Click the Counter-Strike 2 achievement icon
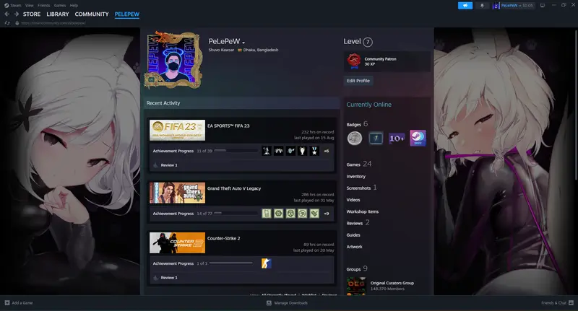The image size is (578, 311). pyautogui.click(x=267, y=263)
